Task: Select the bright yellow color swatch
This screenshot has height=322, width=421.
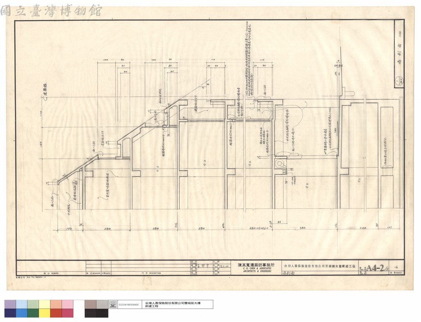Action: (44, 313)
